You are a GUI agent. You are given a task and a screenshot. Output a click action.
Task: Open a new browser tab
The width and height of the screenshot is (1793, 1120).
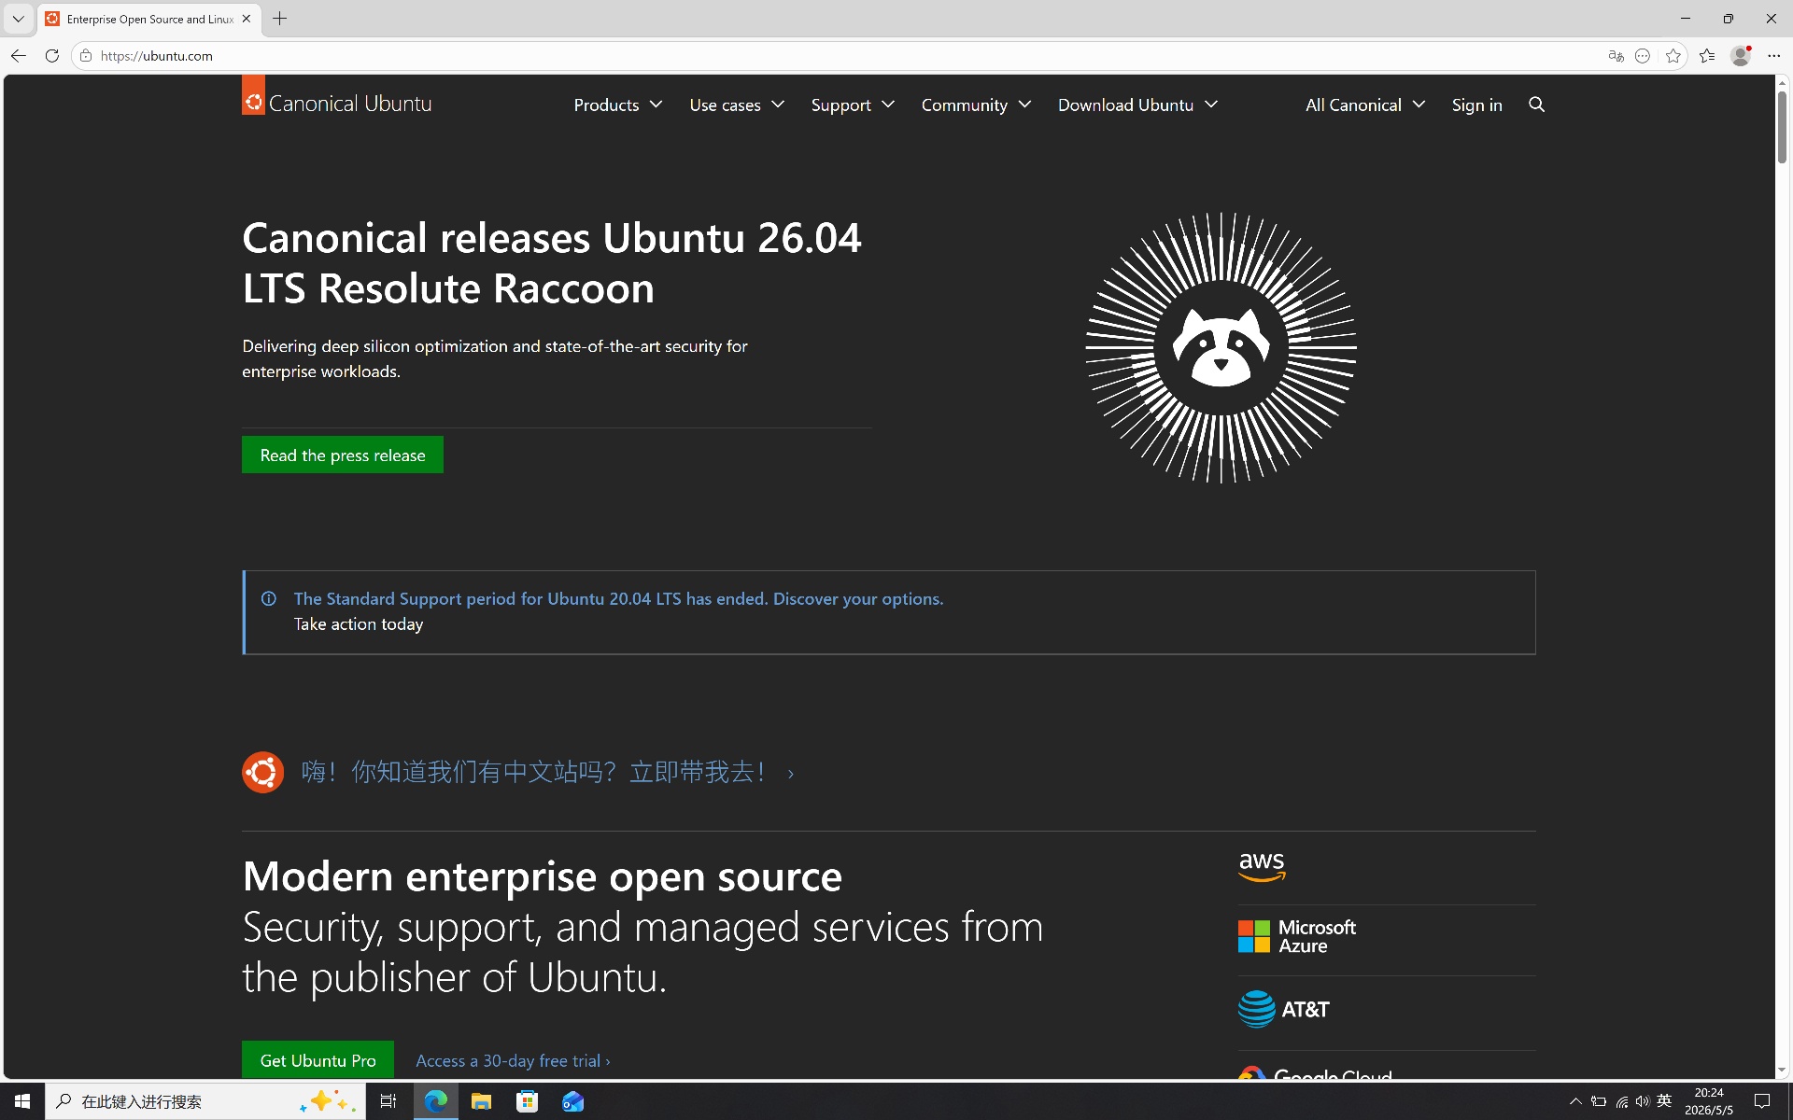[x=279, y=19]
